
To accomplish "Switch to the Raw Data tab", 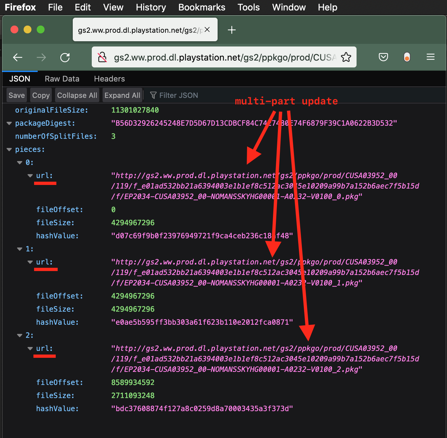I will coord(62,79).
